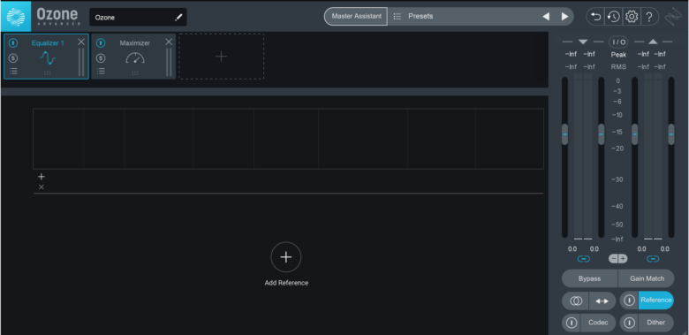Click the reference waveform display area
The height and width of the screenshot is (335, 689).
click(x=288, y=139)
